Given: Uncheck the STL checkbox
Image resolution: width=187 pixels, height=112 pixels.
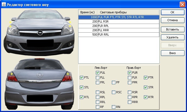Looking at the screenshot, I should [81, 87].
